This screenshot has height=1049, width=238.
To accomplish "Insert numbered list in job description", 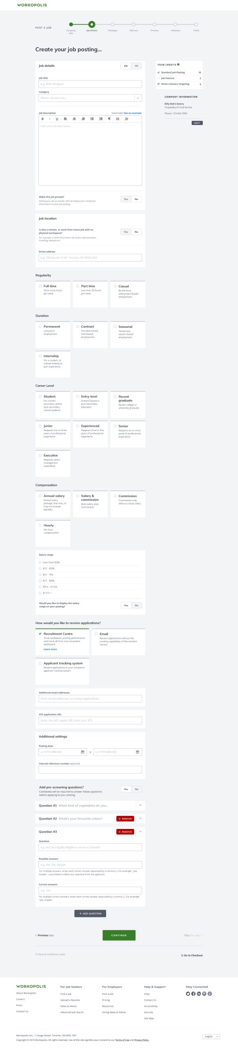I will [126, 119].
